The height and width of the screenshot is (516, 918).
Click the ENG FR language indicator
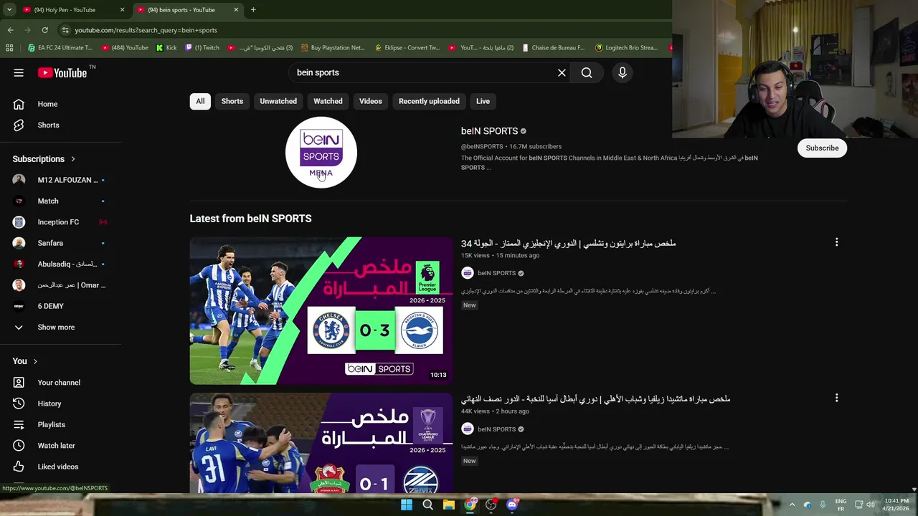click(x=841, y=505)
